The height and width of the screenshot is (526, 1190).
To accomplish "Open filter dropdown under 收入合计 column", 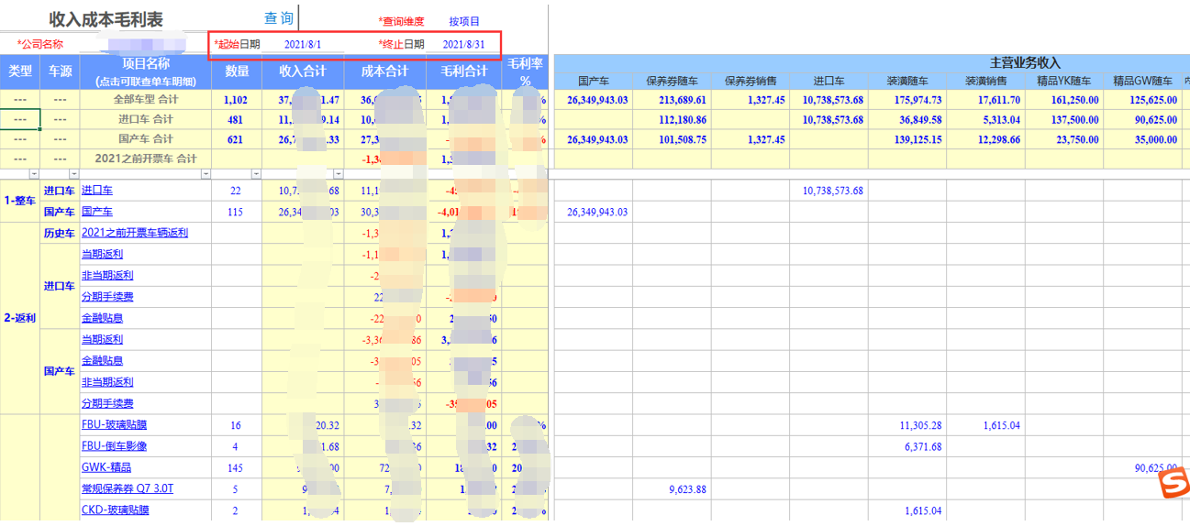I will click(337, 174).
